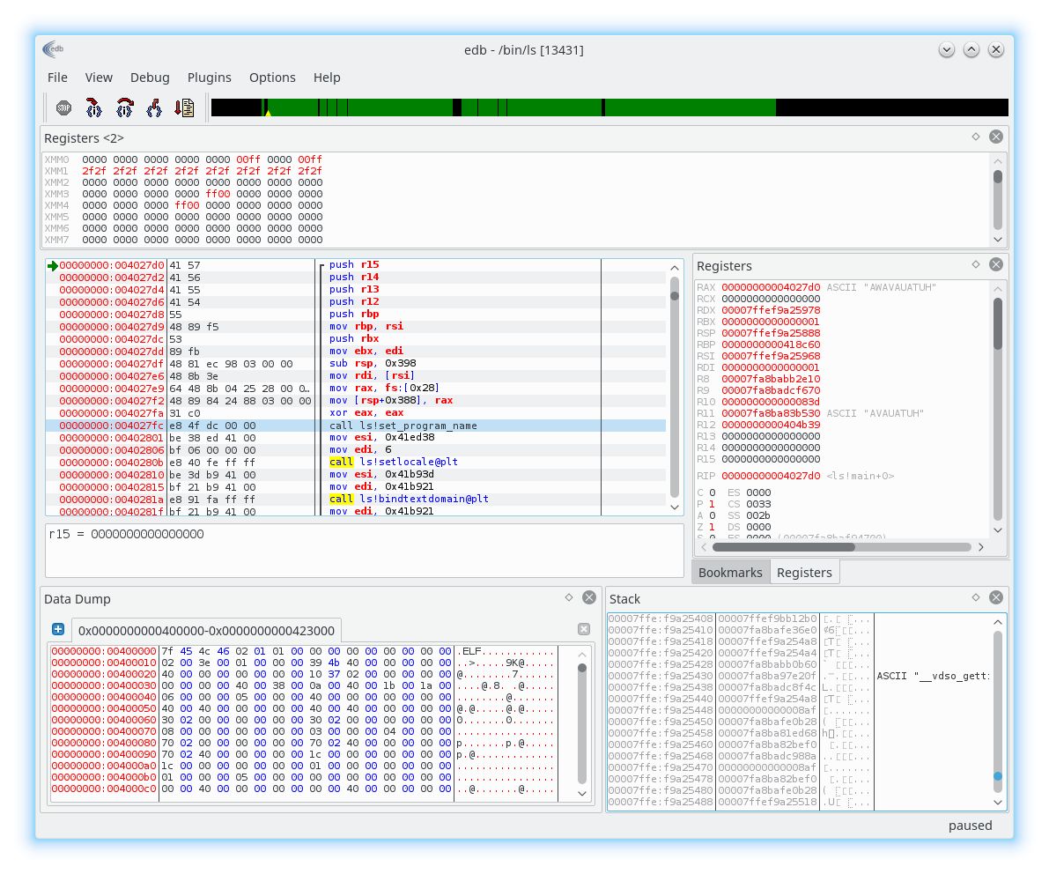Expand the disassembly view with the down chevron
The height and width of the screenshot is (874, 1049).
tap(674, 507)
